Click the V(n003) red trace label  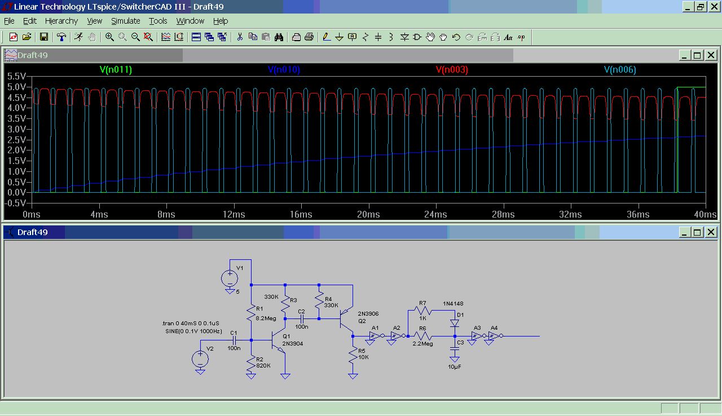[x=452, y=70]
